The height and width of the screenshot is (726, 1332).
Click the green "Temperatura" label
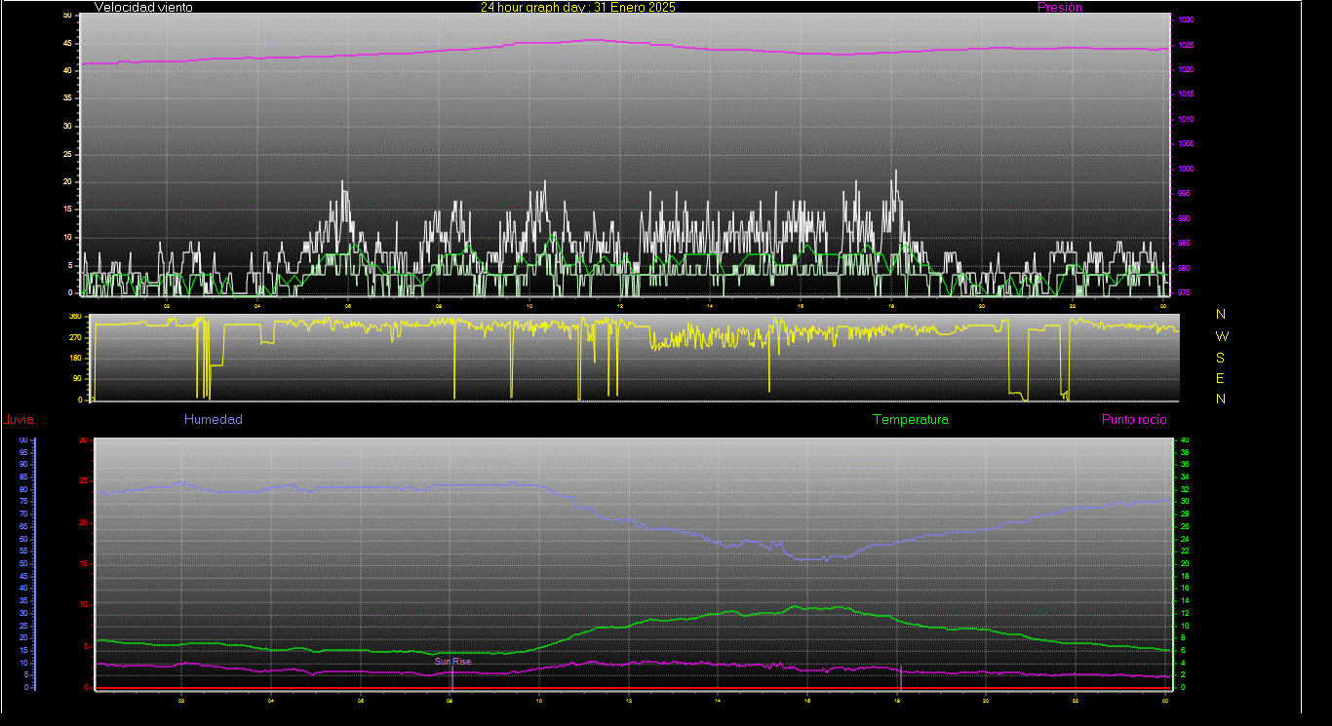click(910, 419)
